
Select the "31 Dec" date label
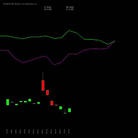point(29,131)
